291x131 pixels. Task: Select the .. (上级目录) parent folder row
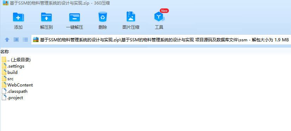pos(16,60)
